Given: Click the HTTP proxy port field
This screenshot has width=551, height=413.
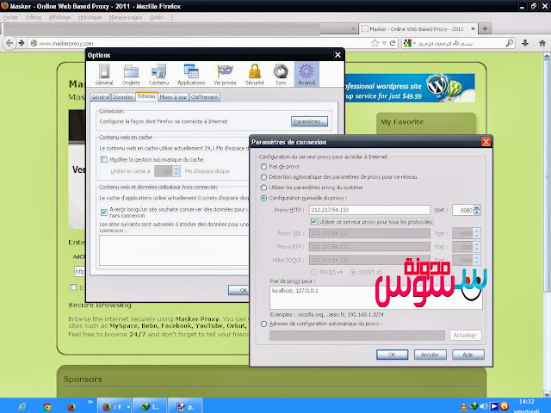Looking at the screenshot, I should click(463, 210).
